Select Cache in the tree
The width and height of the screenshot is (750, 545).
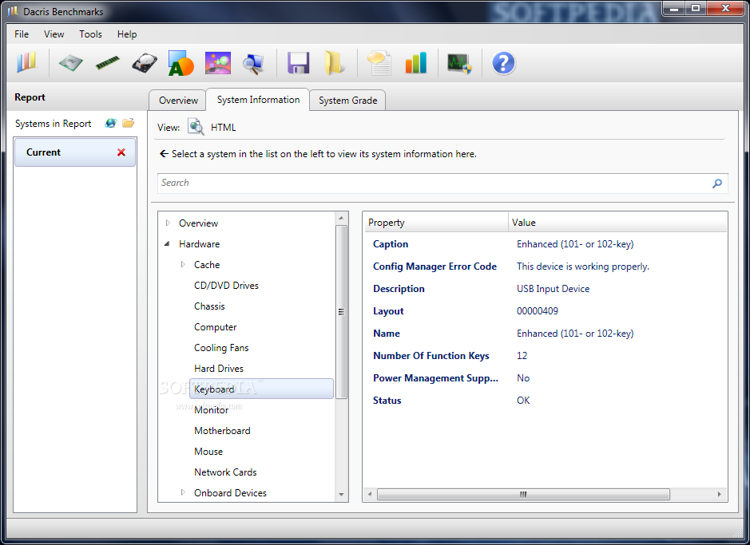coord(207,265)
